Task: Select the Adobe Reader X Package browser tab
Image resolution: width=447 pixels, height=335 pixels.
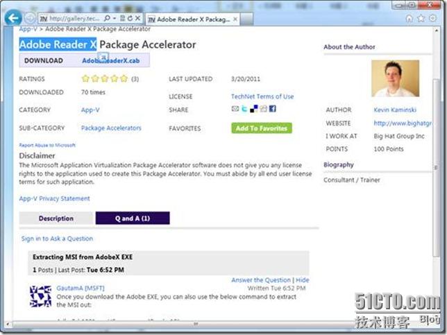Action: (192, 19)
